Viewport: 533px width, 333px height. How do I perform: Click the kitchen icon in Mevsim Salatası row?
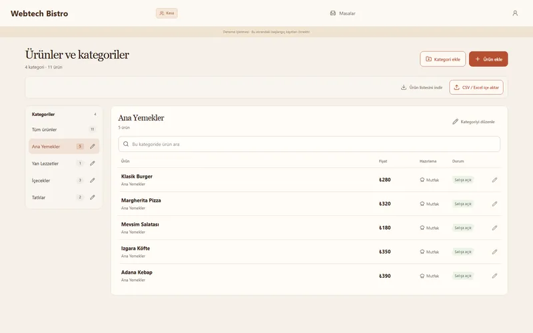coord(422,228)
